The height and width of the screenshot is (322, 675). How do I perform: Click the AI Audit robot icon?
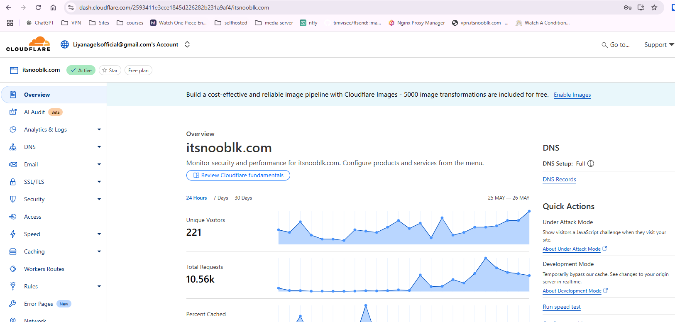[x=13, y=112]
